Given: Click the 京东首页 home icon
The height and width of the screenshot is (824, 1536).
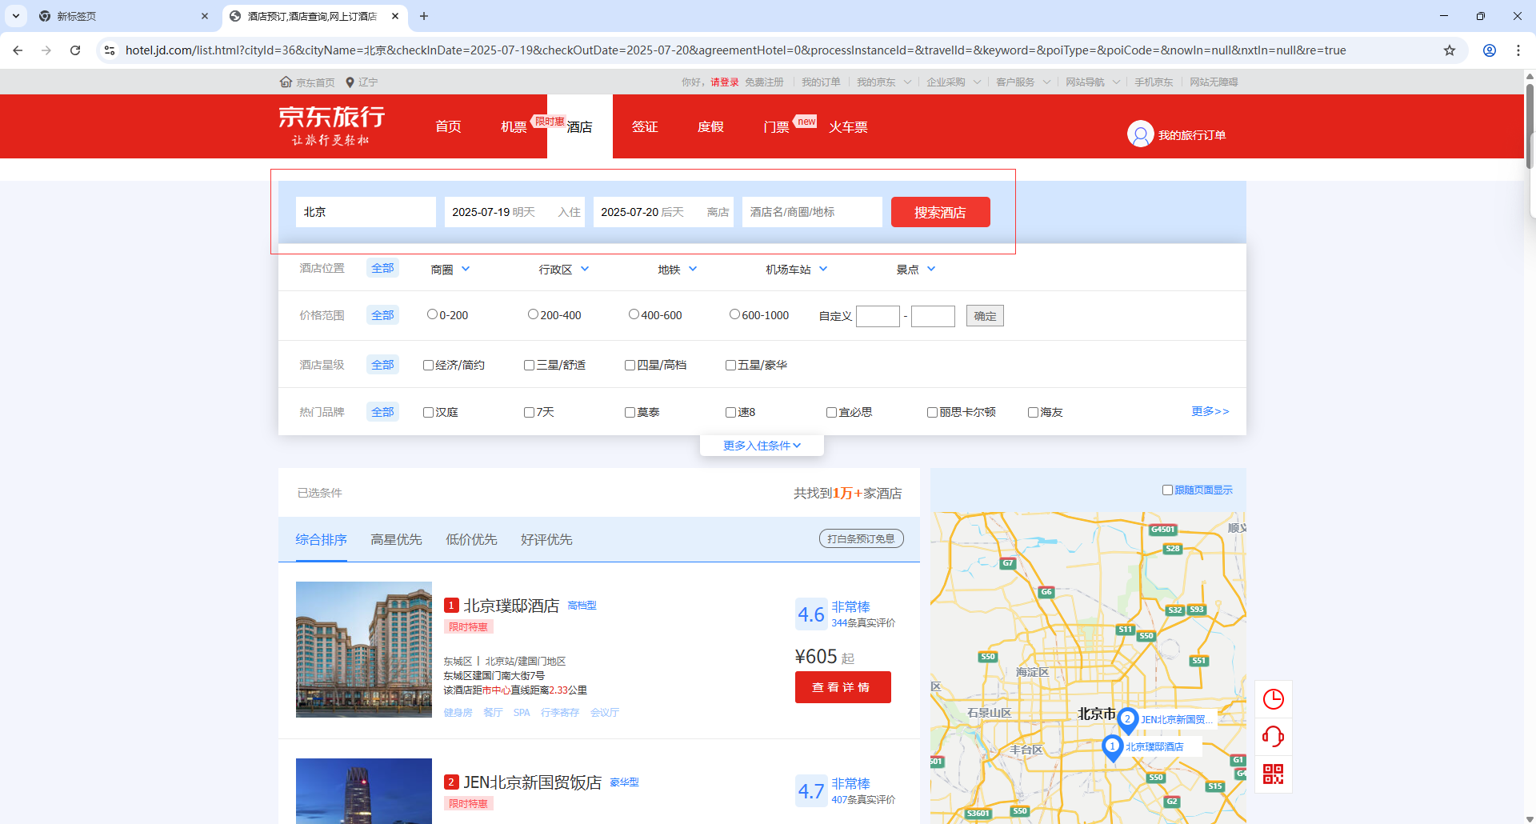Looking at the screenshot, I should (x=286, y=82).
